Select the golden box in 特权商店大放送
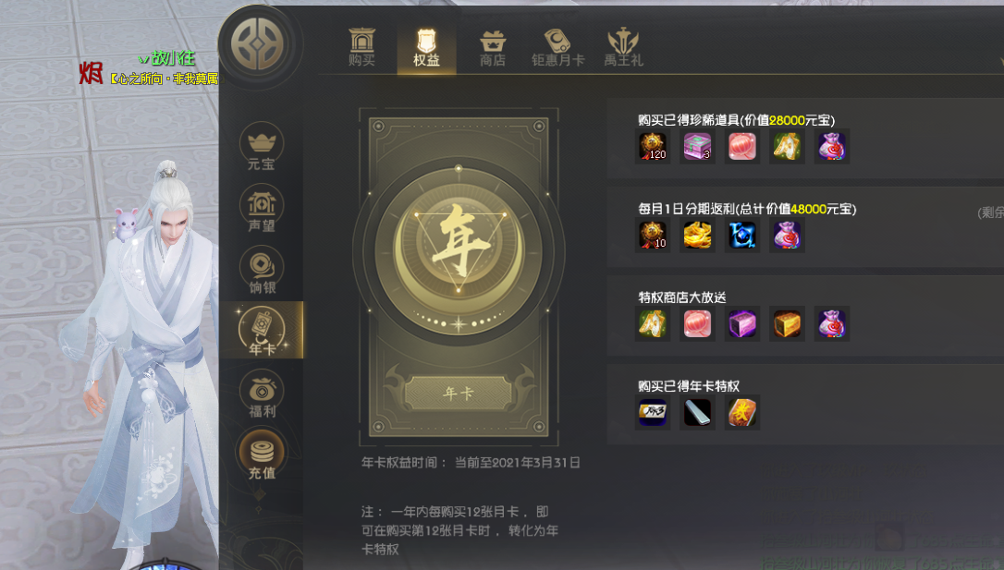Screen dimensions: 1004x570 point(787,323)
